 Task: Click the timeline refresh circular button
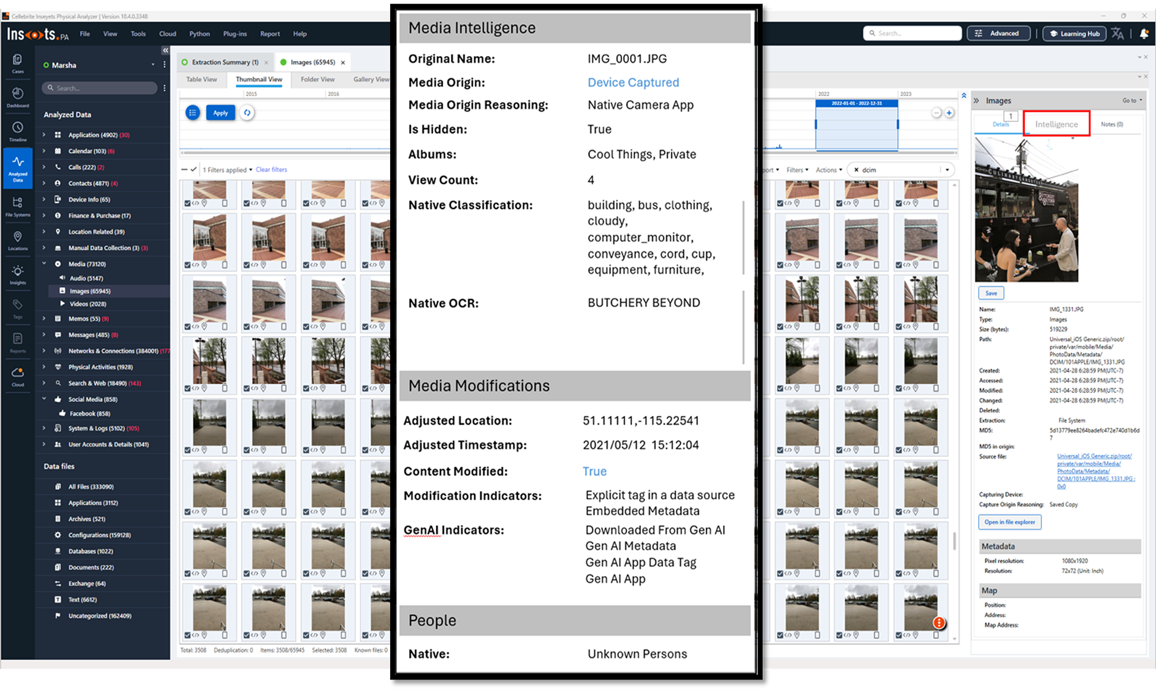pyautogui.click(x=247, y=113)
